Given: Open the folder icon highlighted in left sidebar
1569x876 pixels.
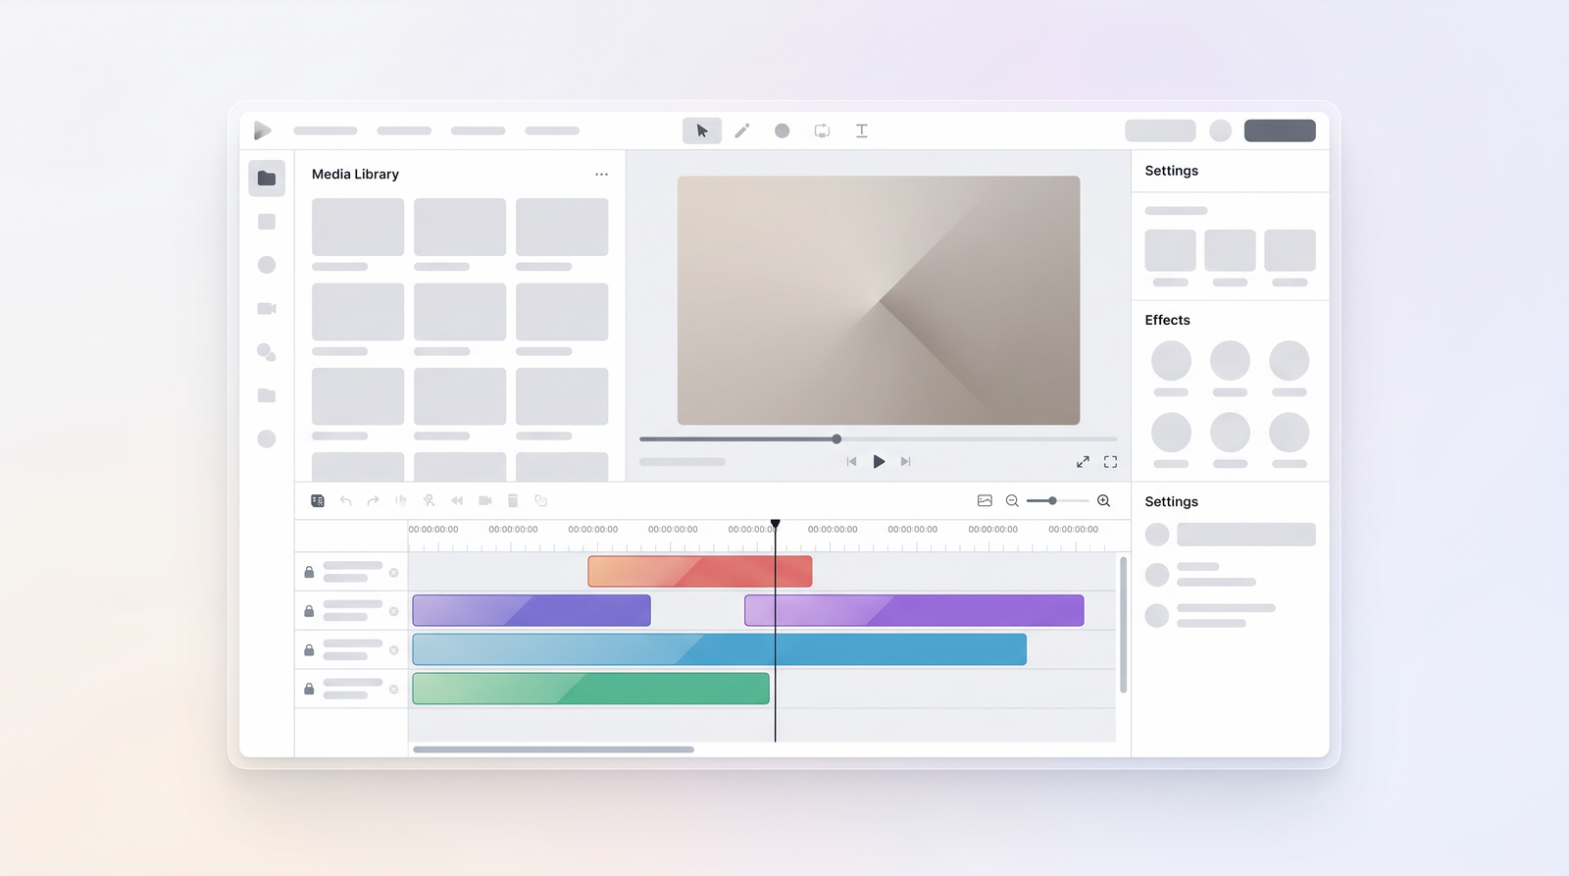Looking at the screenshot, I should point(267,179).
